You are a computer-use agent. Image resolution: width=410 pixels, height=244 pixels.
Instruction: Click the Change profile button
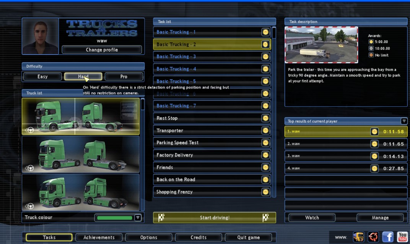102,50
